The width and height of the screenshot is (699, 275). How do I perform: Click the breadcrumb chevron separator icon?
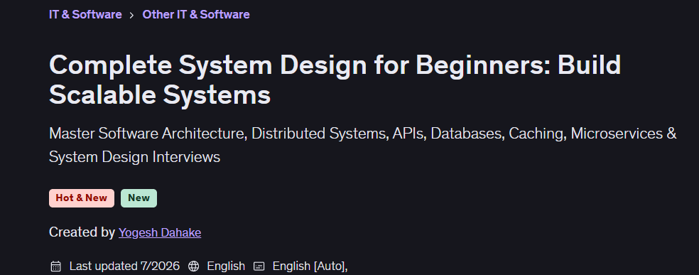(131, 15)
